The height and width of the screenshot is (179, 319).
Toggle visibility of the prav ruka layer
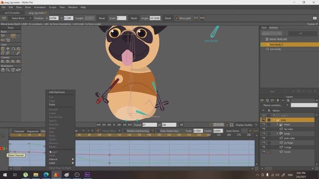(264, 138)
